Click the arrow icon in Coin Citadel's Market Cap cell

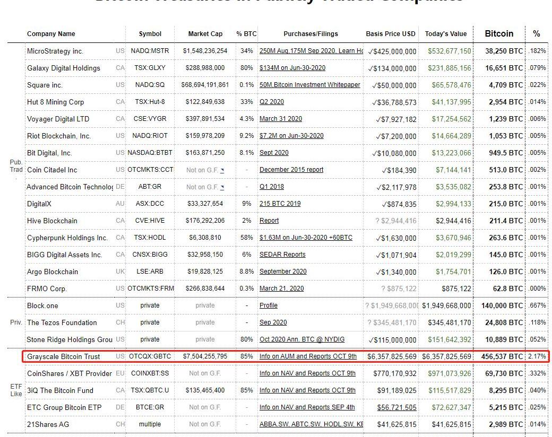click(222, 170)
